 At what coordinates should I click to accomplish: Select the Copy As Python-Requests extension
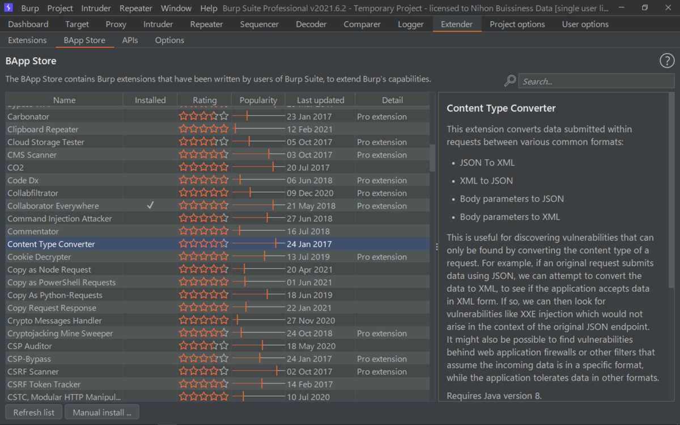coord(218,295)
